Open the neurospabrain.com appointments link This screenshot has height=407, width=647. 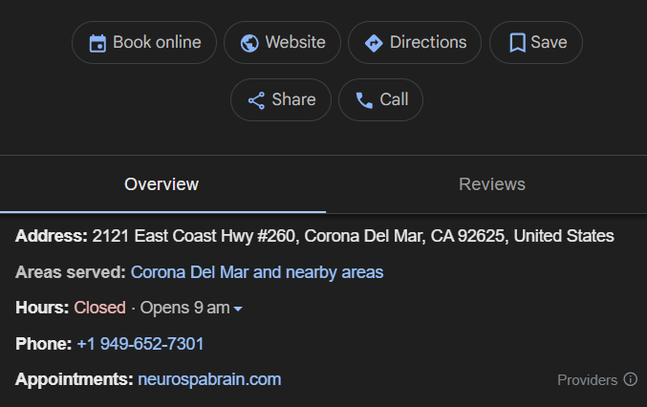[209, 379]
